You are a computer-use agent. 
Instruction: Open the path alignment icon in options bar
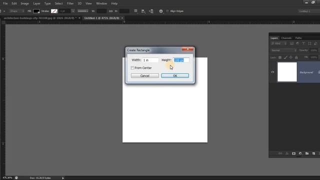tap(143, 11)
